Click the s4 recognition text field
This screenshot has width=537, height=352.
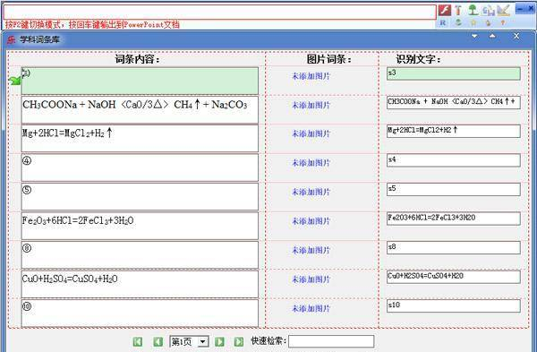(x=454, y=160)
